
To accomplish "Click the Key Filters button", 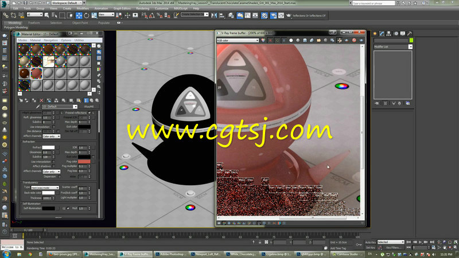I will pos(393,248).
